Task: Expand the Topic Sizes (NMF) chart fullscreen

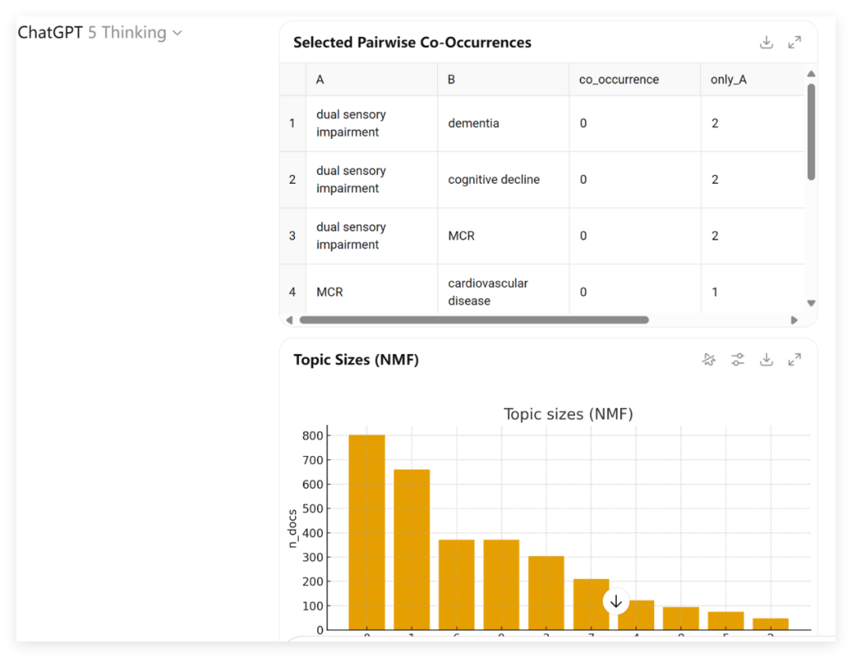Action: coord(794,360)
